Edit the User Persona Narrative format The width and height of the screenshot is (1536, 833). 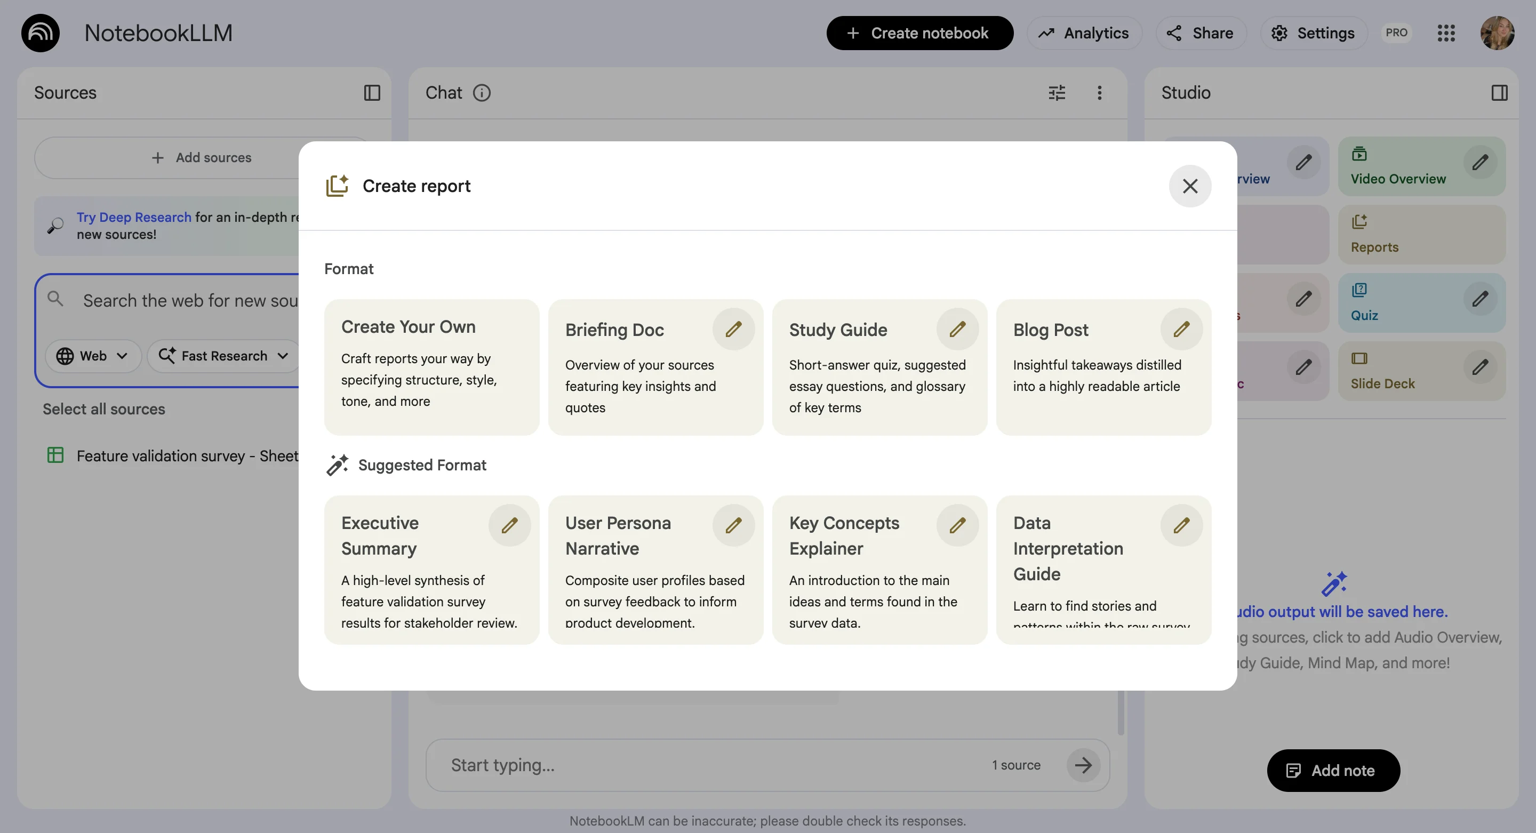734,525
